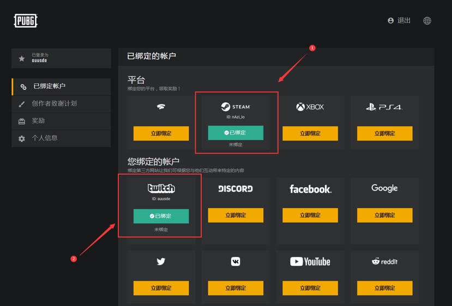Bind Facebook with 立即绑定 button

click(x=310, y=215)
